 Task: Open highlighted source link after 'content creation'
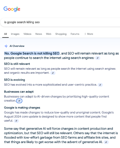point(19,101)
